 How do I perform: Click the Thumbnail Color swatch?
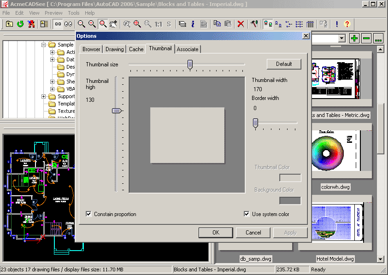click(290, 178)
